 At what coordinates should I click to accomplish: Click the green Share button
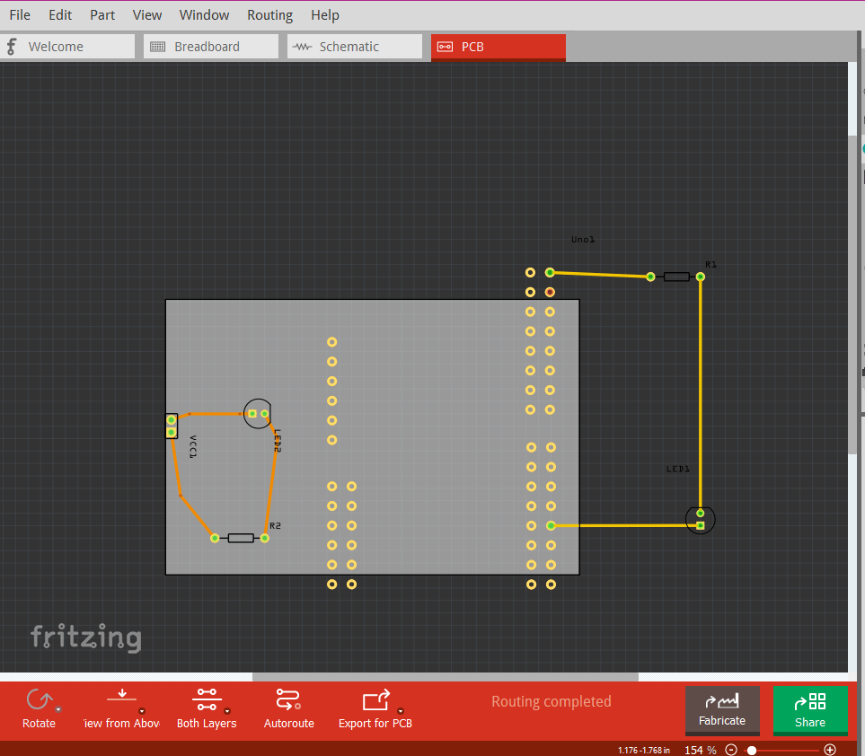click(810, 710)
